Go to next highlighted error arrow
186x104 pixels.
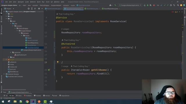pyautogui.click(x=182, y=12)
